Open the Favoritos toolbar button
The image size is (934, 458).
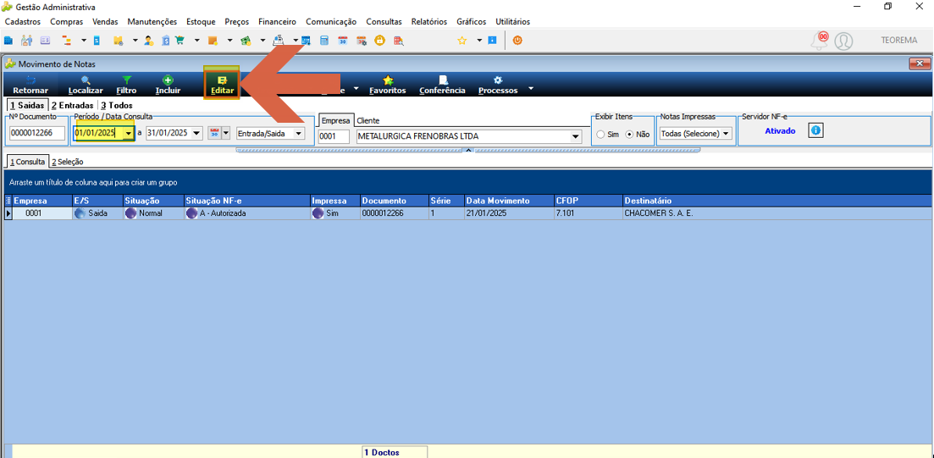click(388, 86)
